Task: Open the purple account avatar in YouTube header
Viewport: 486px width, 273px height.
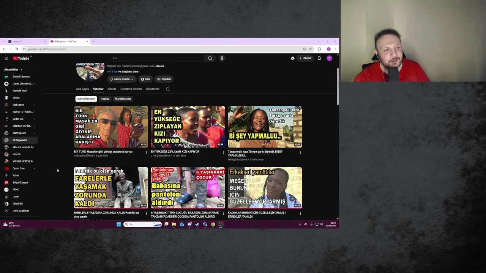Action: click(x=329, y=58)
